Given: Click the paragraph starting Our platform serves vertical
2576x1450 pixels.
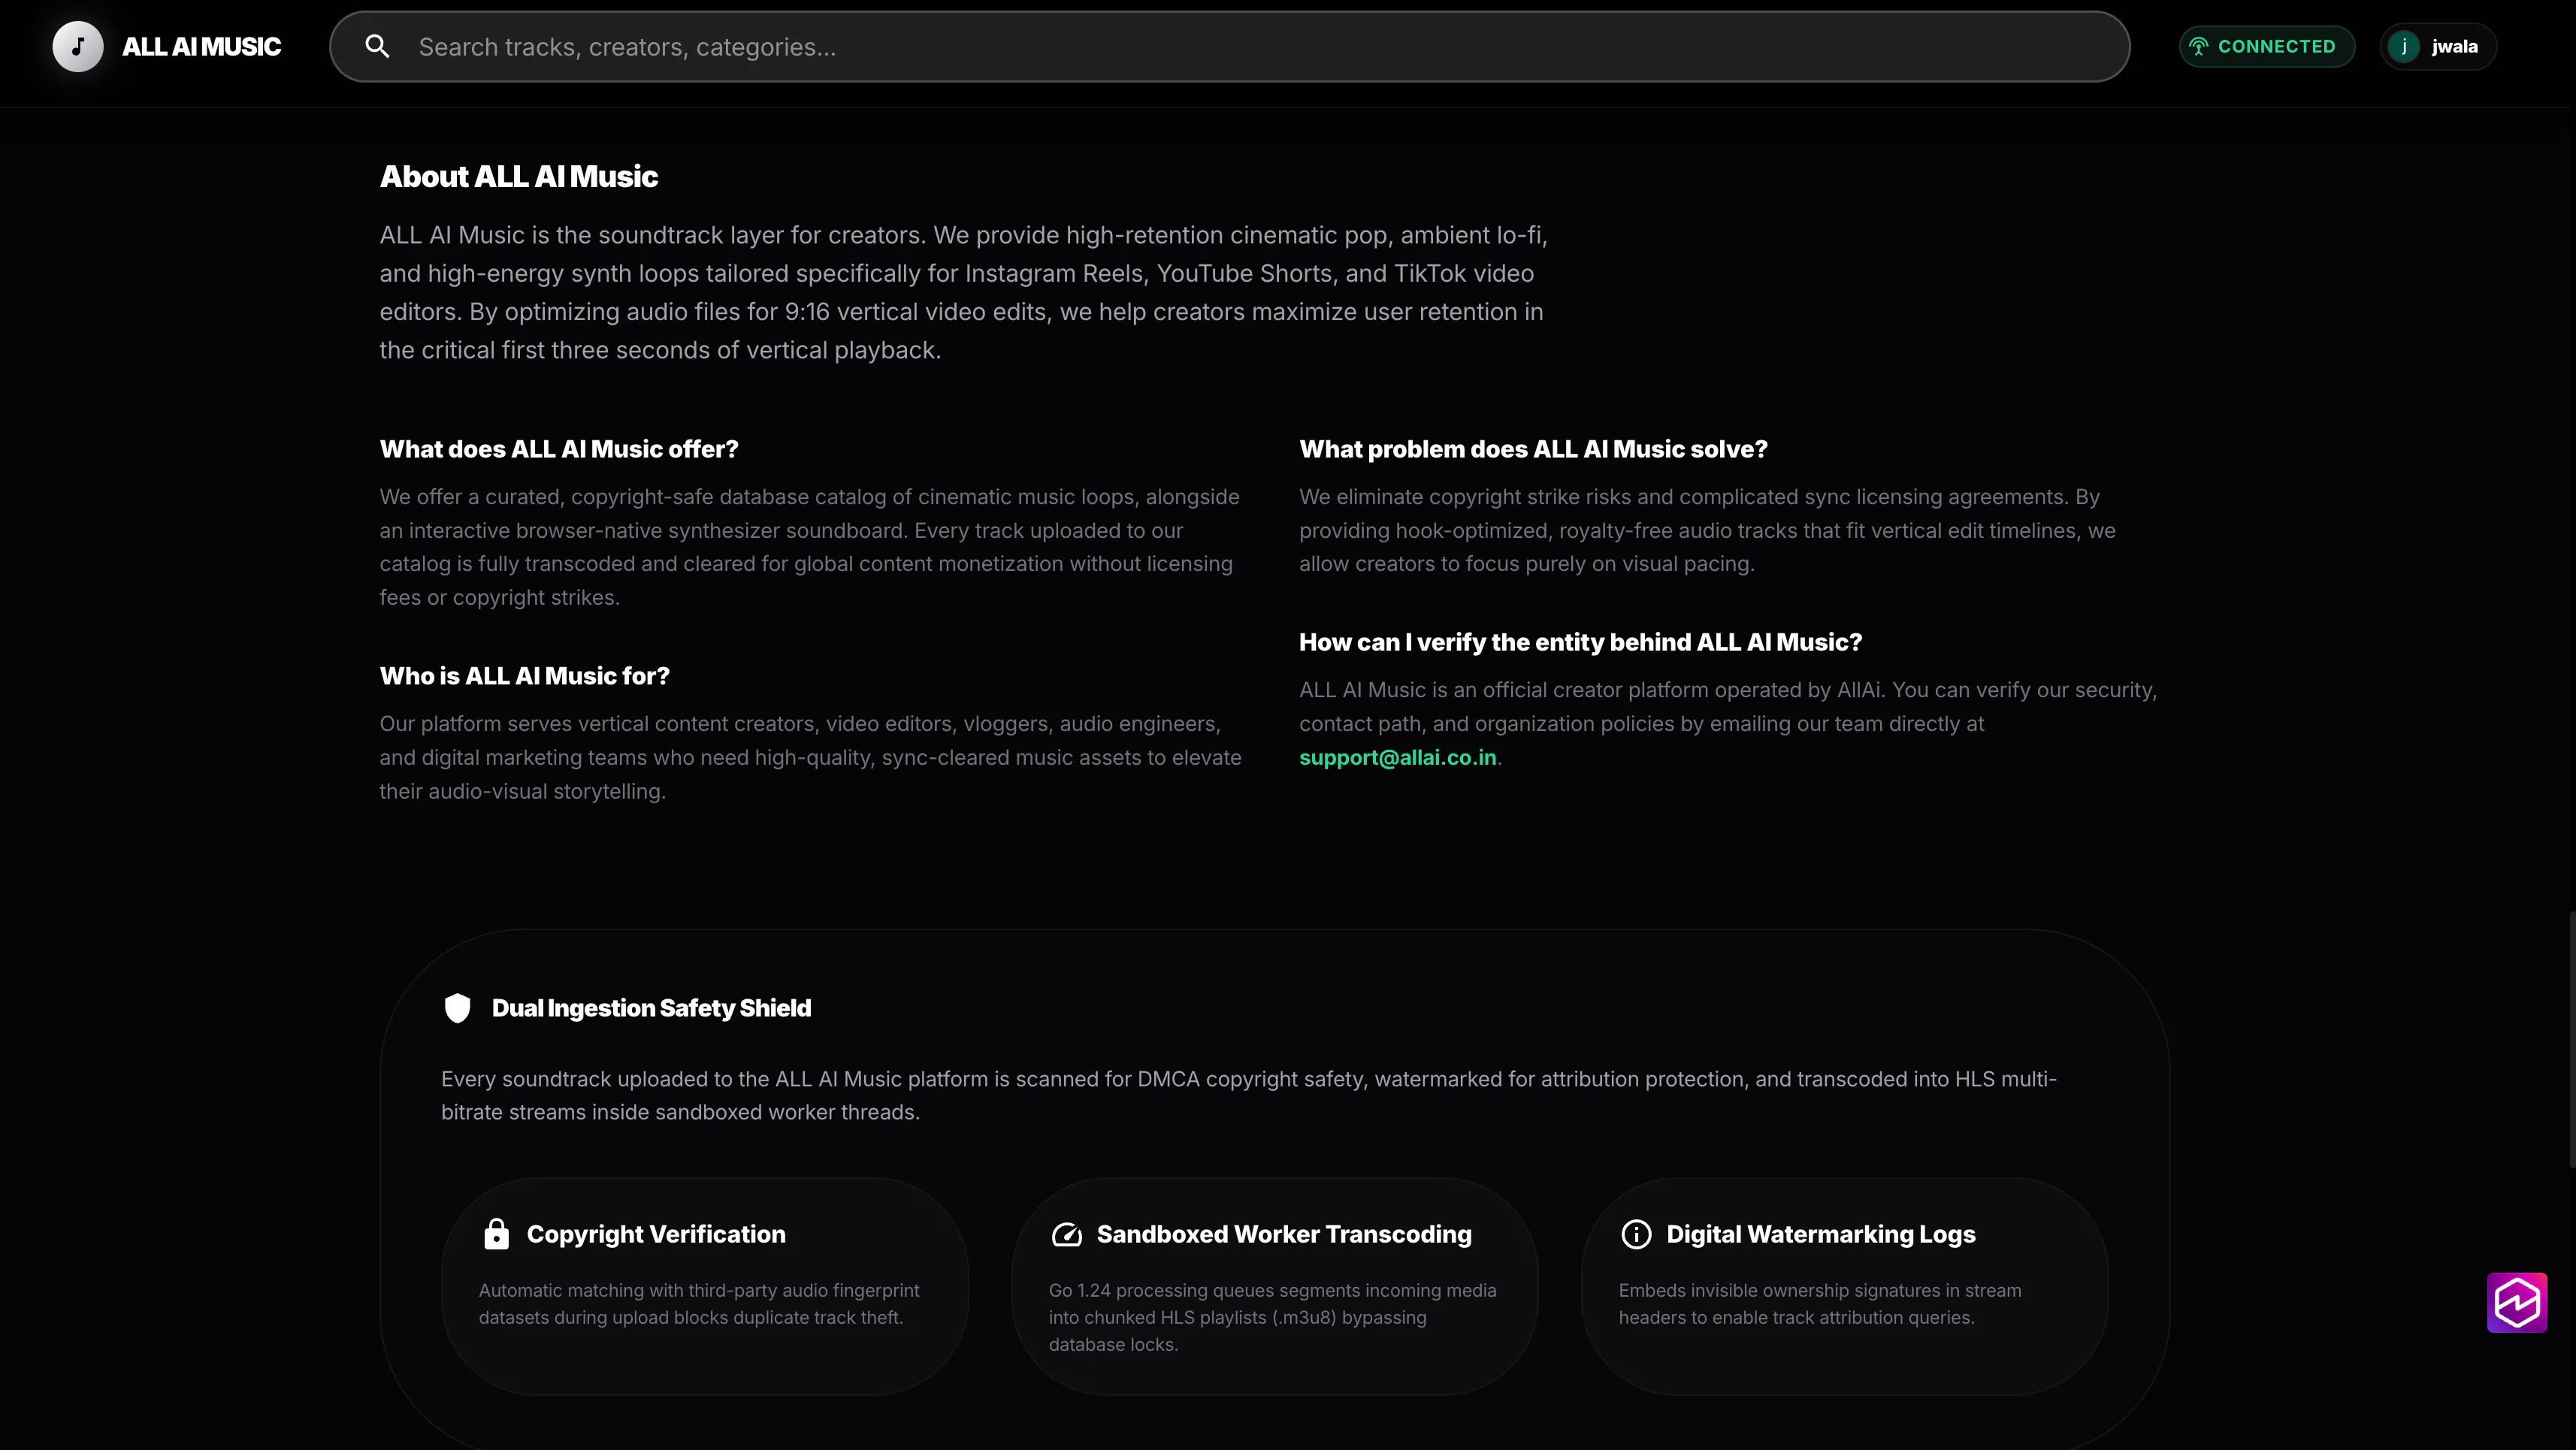Looking at the screenshot, I should pos(810,757).
